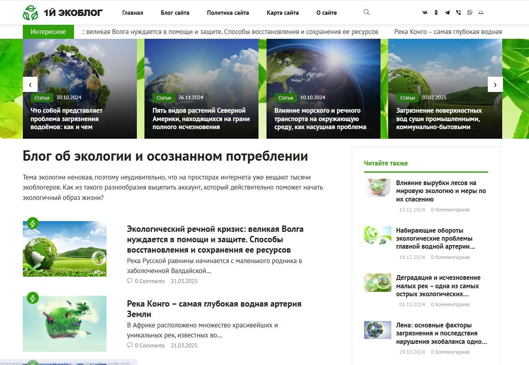Click lightning badge on the Конго article

pyautogui.click(x=33, y=298)
